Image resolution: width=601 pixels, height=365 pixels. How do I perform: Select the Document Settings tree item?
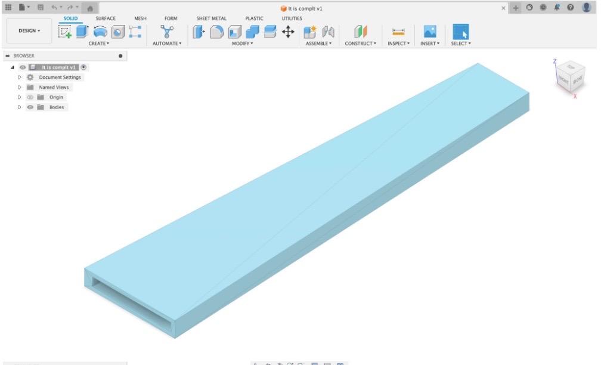click(60, 77)
